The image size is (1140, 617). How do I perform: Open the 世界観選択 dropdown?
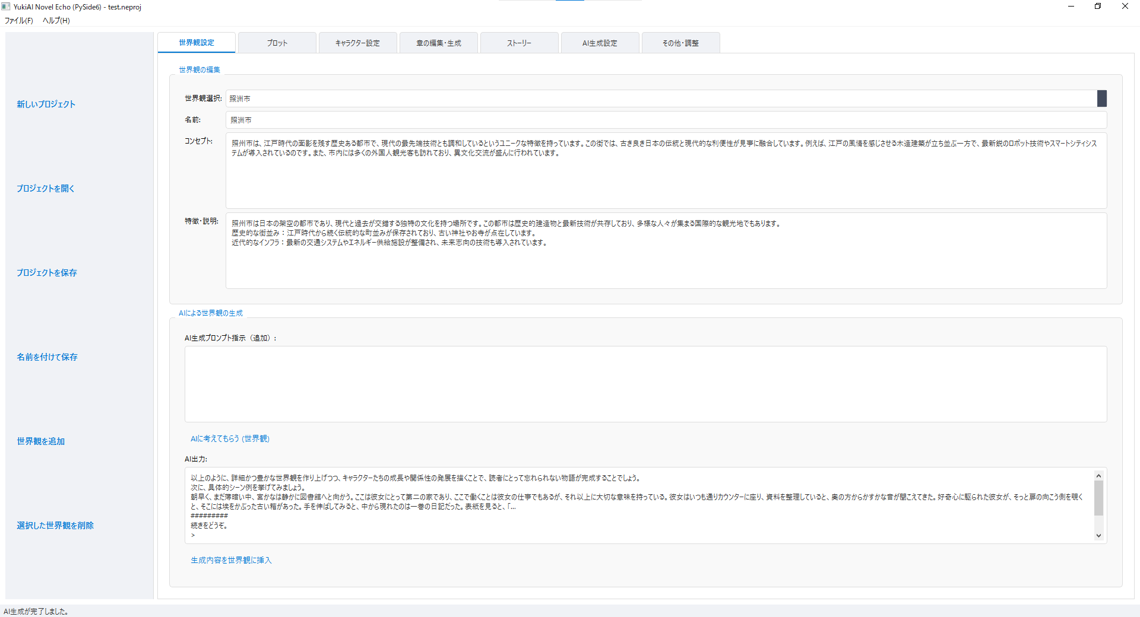tap(1101, 98)
